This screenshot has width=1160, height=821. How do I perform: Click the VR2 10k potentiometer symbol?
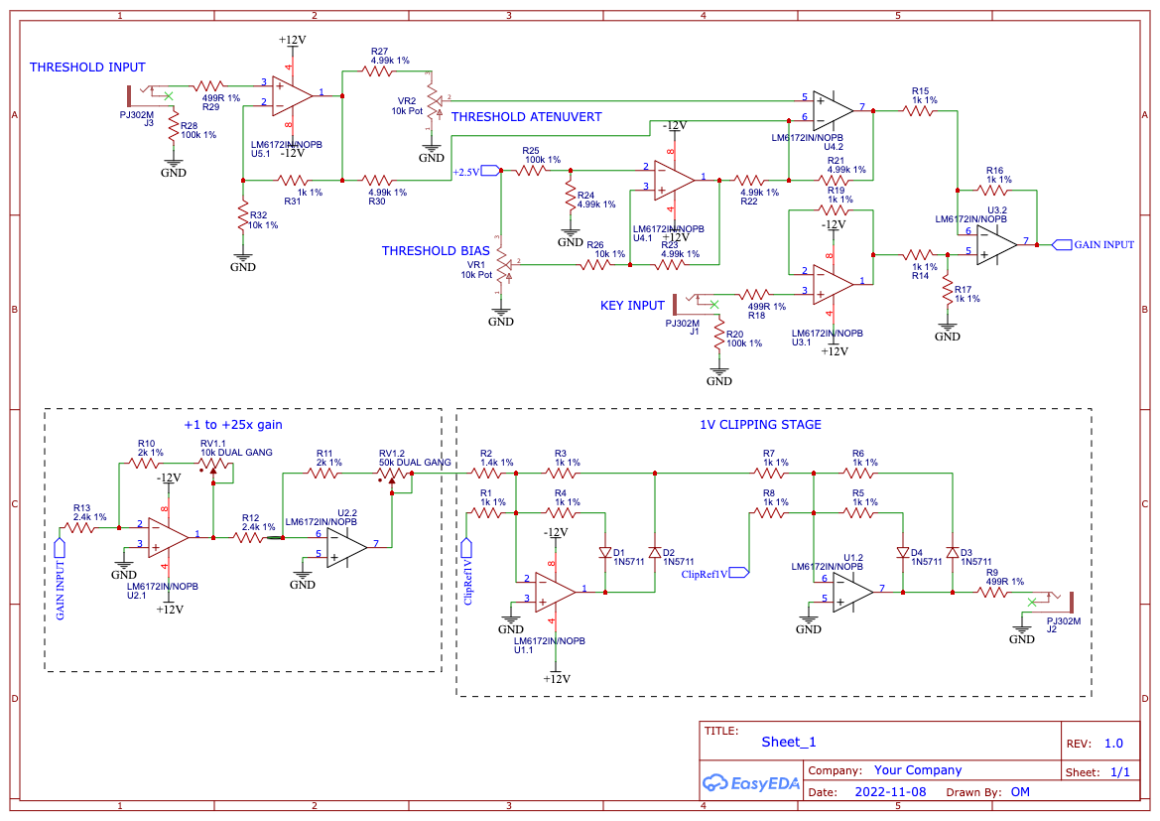tap(434, 100)
